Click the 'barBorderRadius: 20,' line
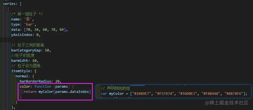Viewport: 253px width, 110px height. pos(41,81)
